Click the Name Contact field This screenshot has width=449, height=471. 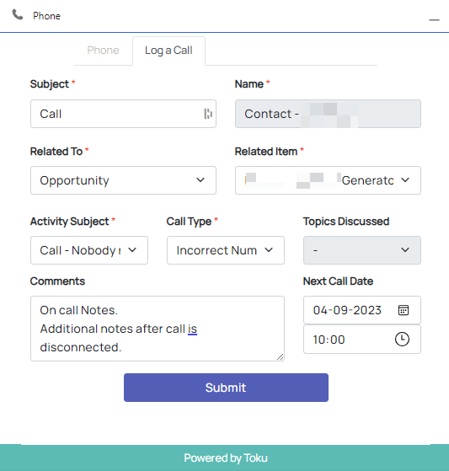click(x=328, y=114)
